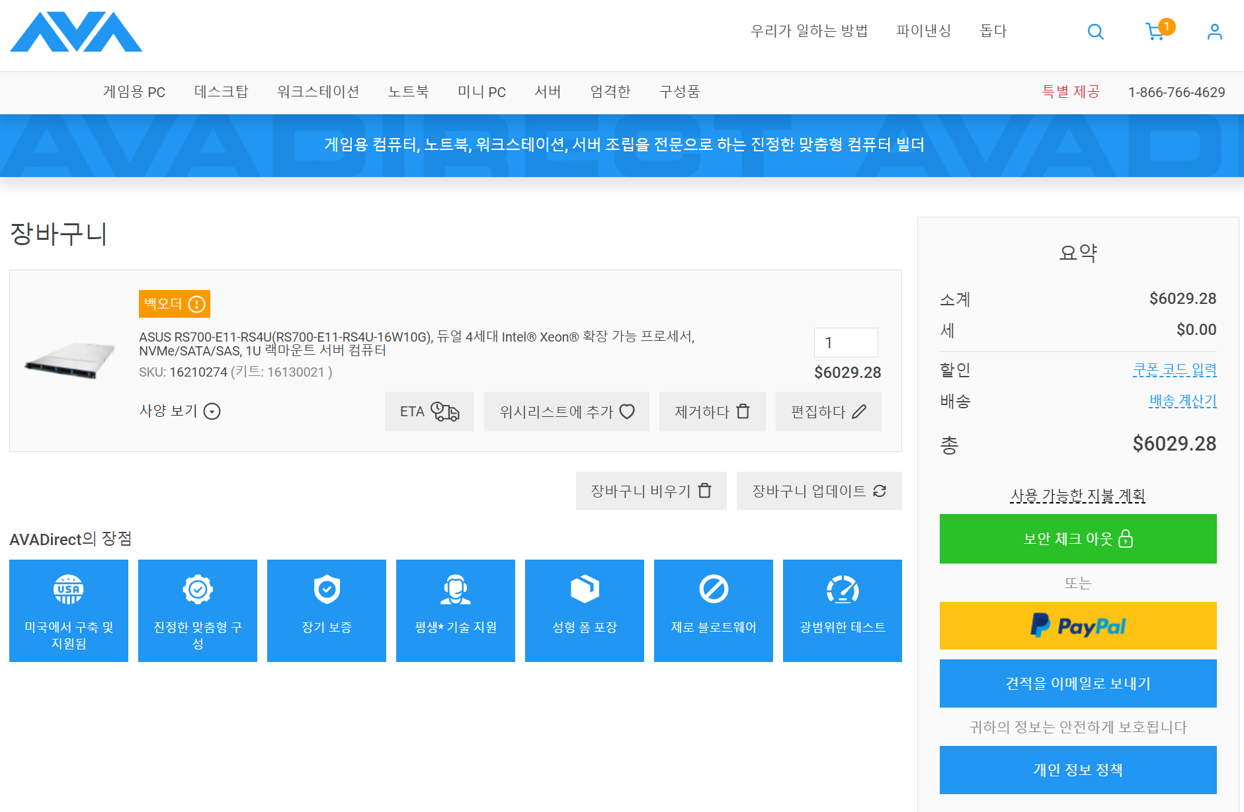This screenshot has width=1244, height=812.
Task: Click the 총 total $6029.28 amount
Action: pos(1174,443)
